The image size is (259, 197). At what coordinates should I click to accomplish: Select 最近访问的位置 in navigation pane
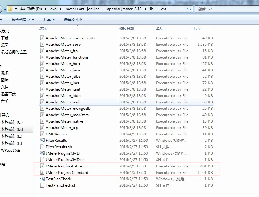coord(14,52)
